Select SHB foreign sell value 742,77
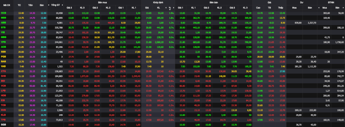Image resolution: width=345 pixels, height=127 pixels. pyautogui.click(x=340, y=76)
